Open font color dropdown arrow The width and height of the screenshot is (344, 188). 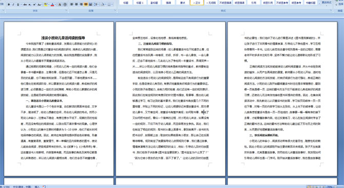55,5
